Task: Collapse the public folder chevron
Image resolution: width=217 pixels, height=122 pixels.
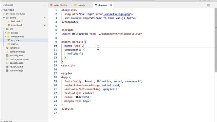Action: 4,18
